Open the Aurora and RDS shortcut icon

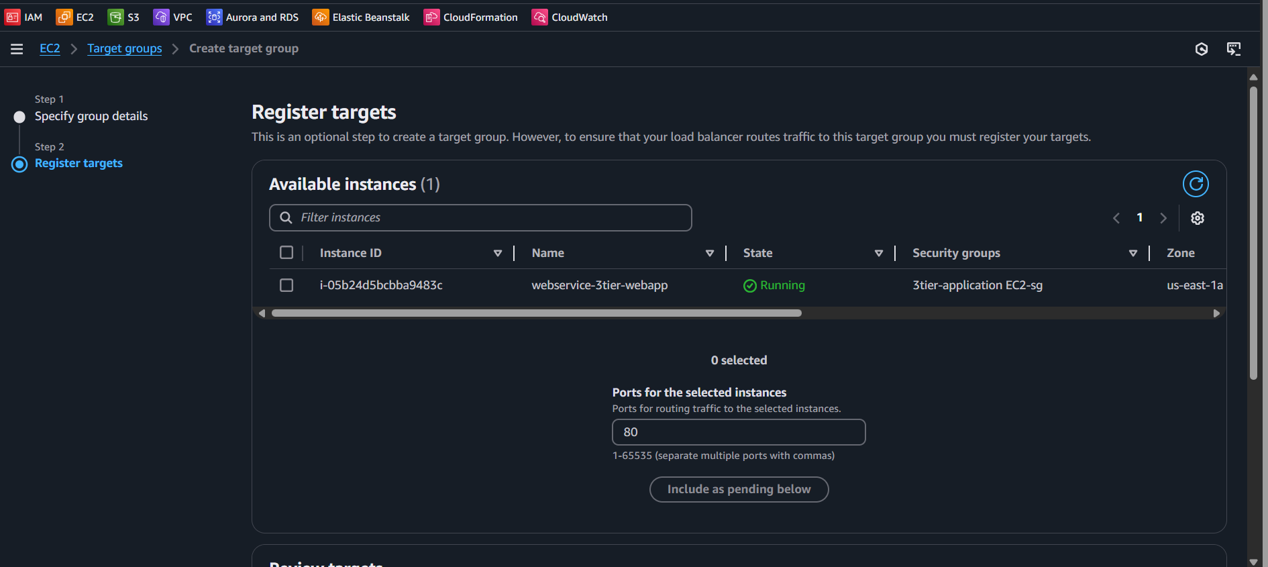[214, 17]
